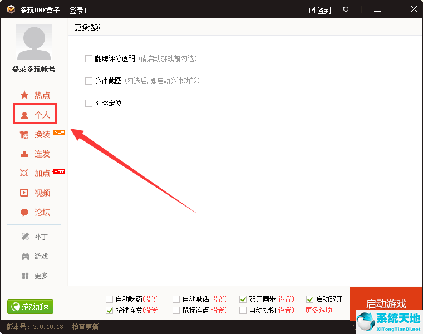Enable 自动喊话 checkbox
Image resolution: width=423 pixels, height=334 pixels.
(176, 299)
